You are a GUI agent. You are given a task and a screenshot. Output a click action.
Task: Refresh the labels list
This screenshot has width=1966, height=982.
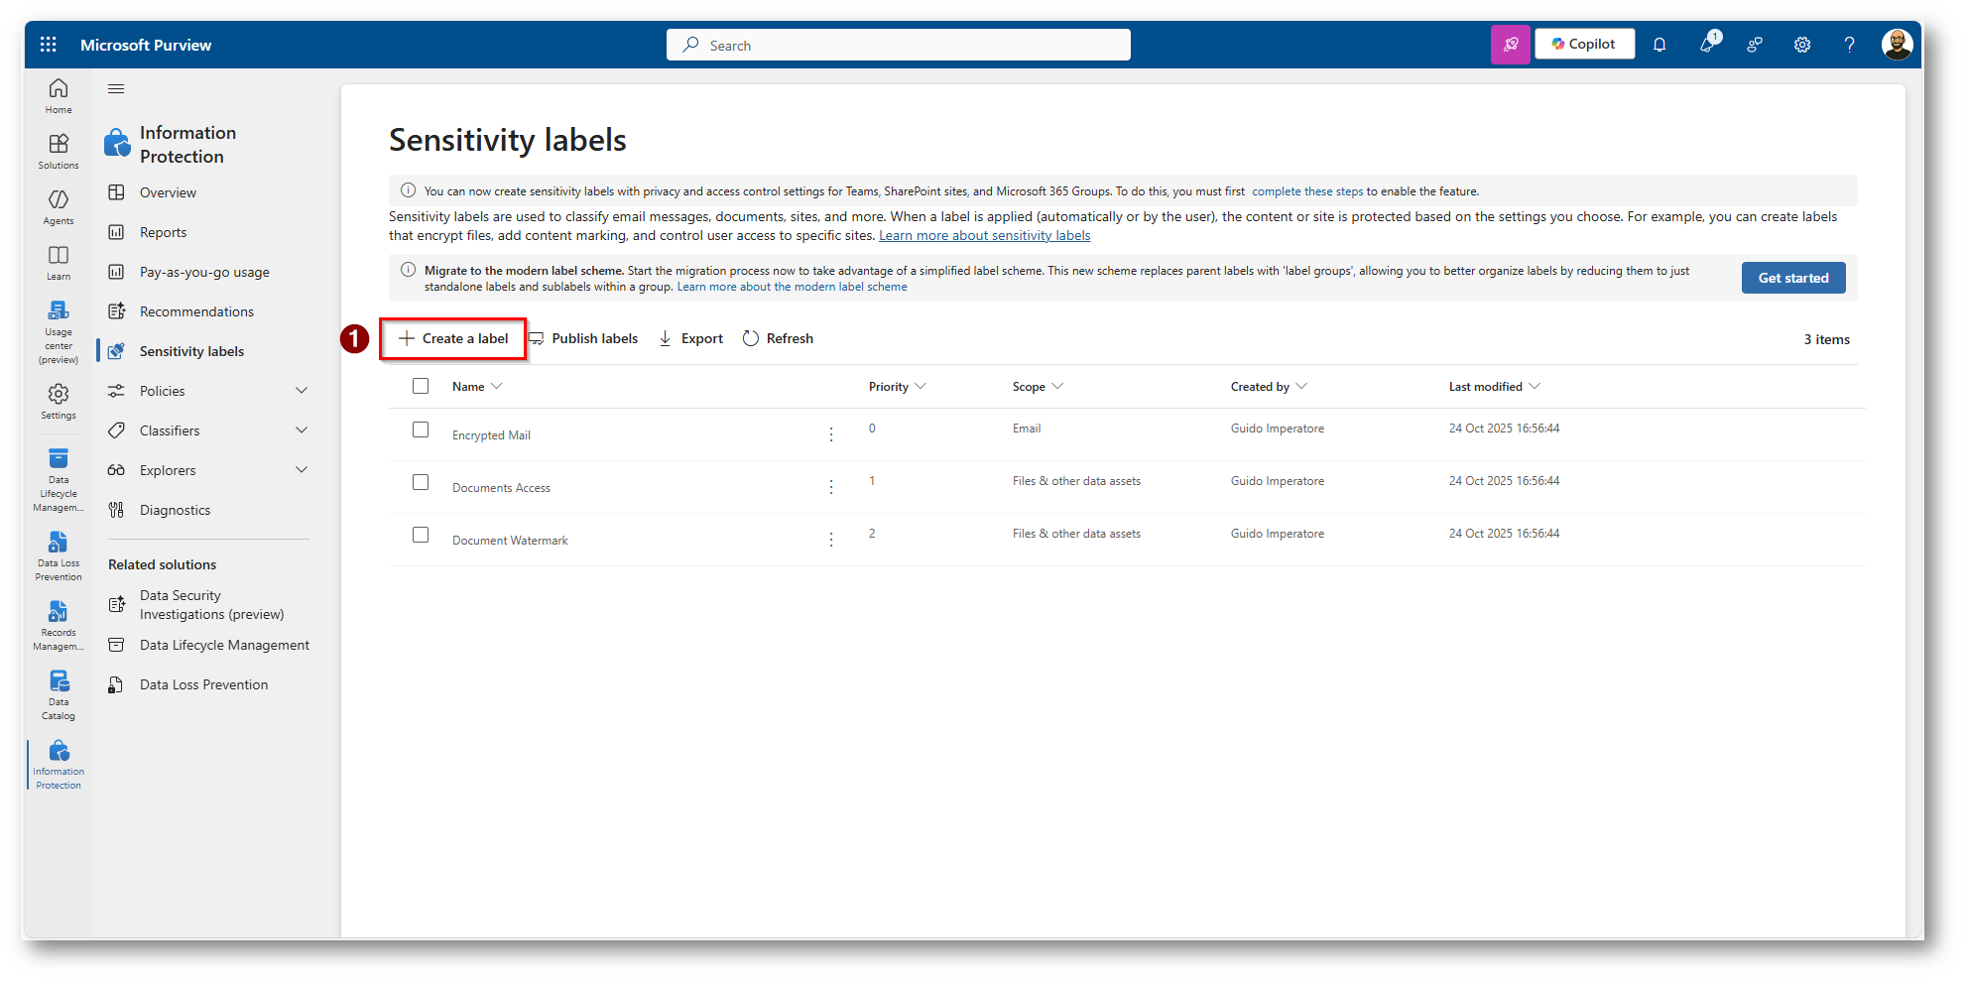pos(779,339)
